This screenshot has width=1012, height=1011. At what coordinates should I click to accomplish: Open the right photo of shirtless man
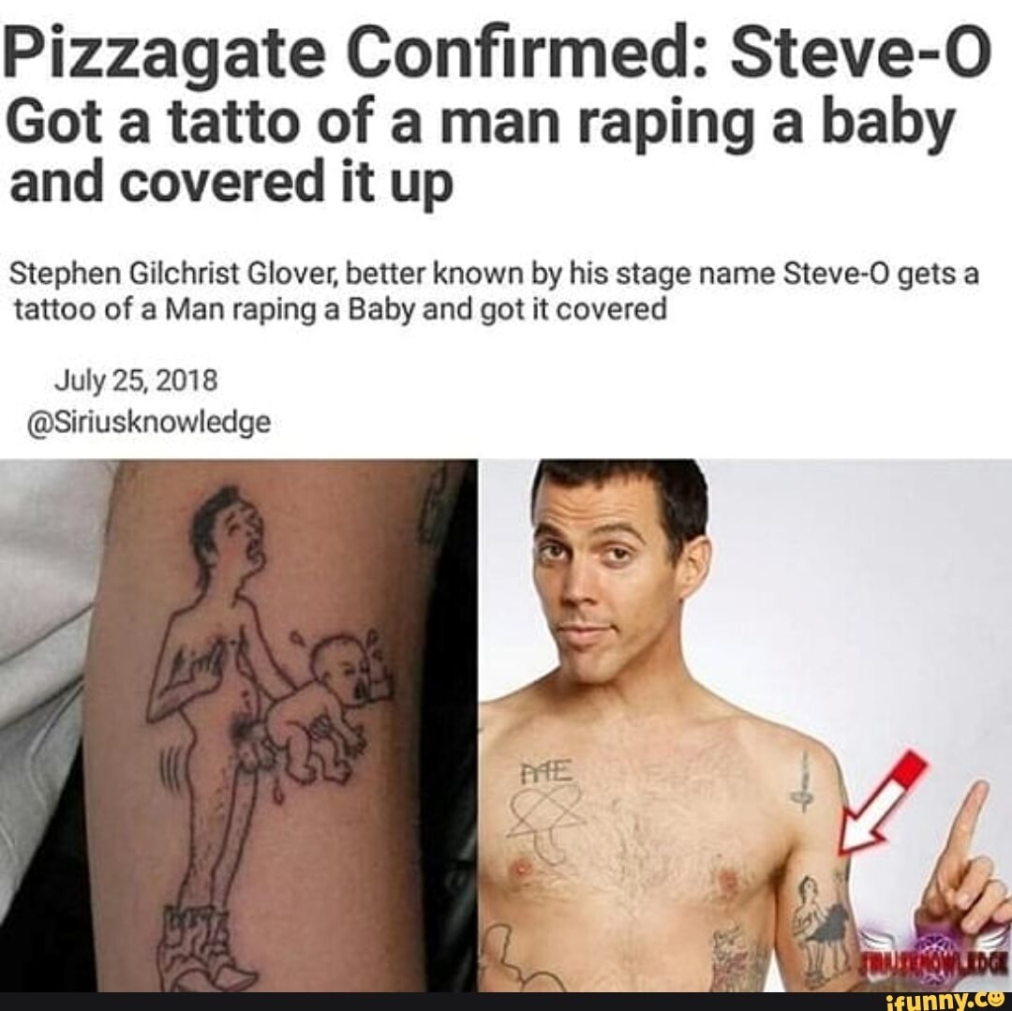pos(746,725)
